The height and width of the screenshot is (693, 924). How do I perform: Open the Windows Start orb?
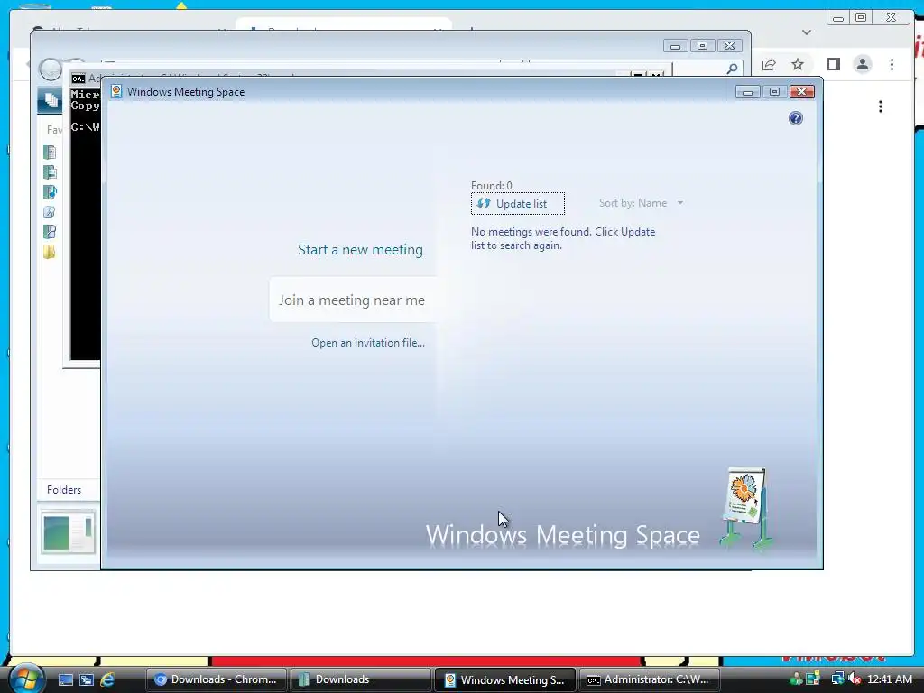[27, 679]
